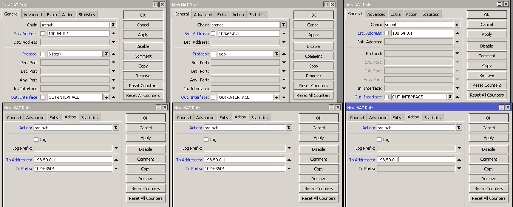513x207 pixels.
Task: Switch to General tab in active blue-titled window
Action: point(357,118)
